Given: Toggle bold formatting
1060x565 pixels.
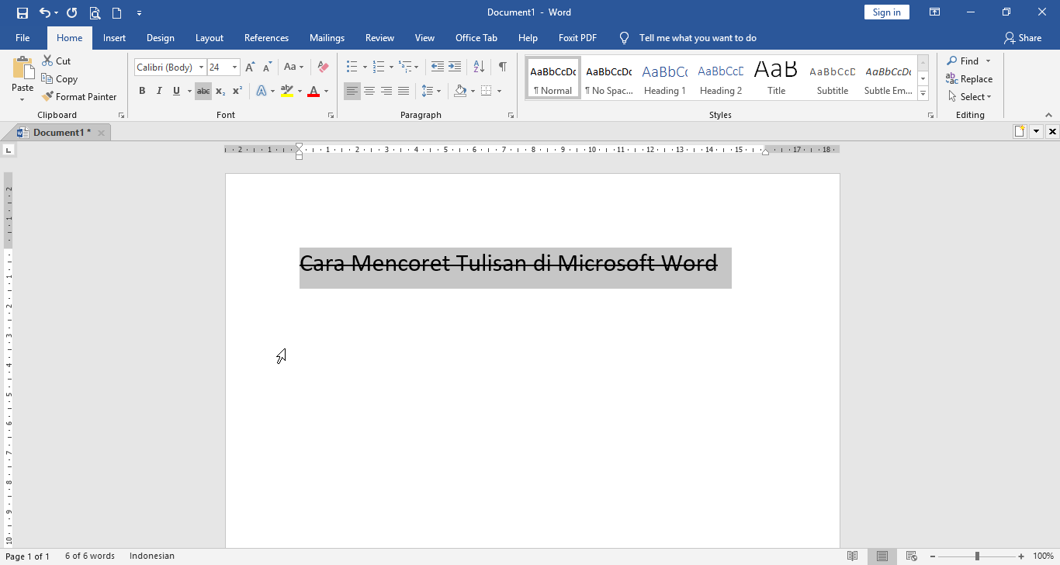Looking at the screenshot, I should [x=142, y=91].
